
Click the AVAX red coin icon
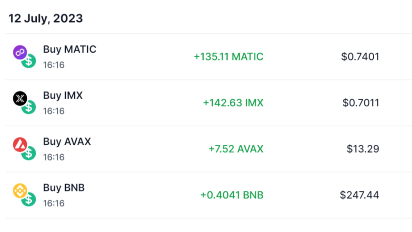(x=20, y=144)
